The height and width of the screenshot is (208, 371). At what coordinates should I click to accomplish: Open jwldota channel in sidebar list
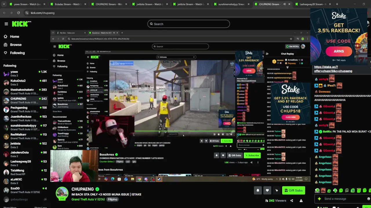[25, 145]
